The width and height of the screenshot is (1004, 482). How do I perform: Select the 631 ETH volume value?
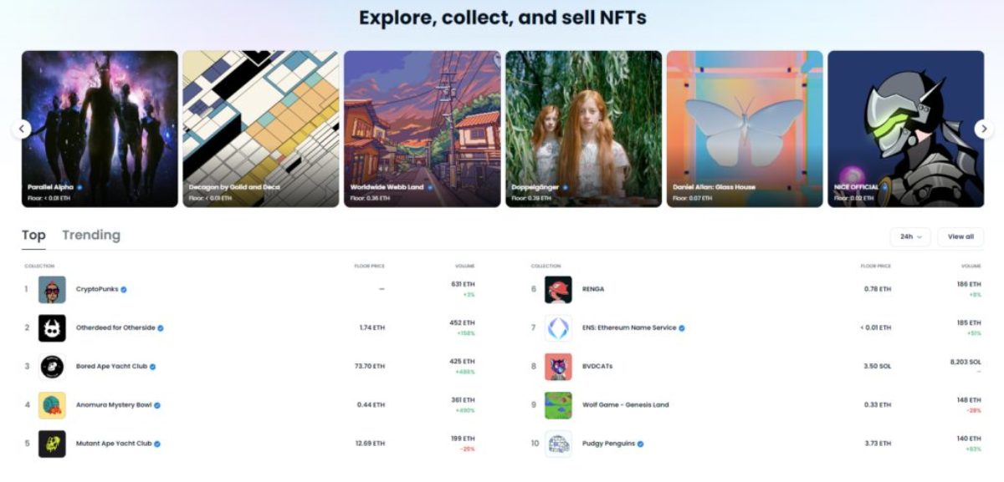(464, 284)
